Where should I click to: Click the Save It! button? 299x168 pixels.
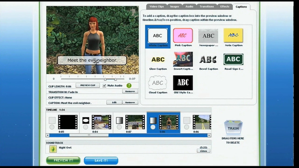pyautogui.click(x=101, y=161)
